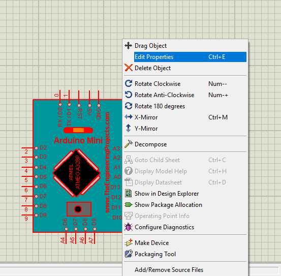Click the Display Model Help question icon
The image size is (281, 276).
click(x=129, y=171)
